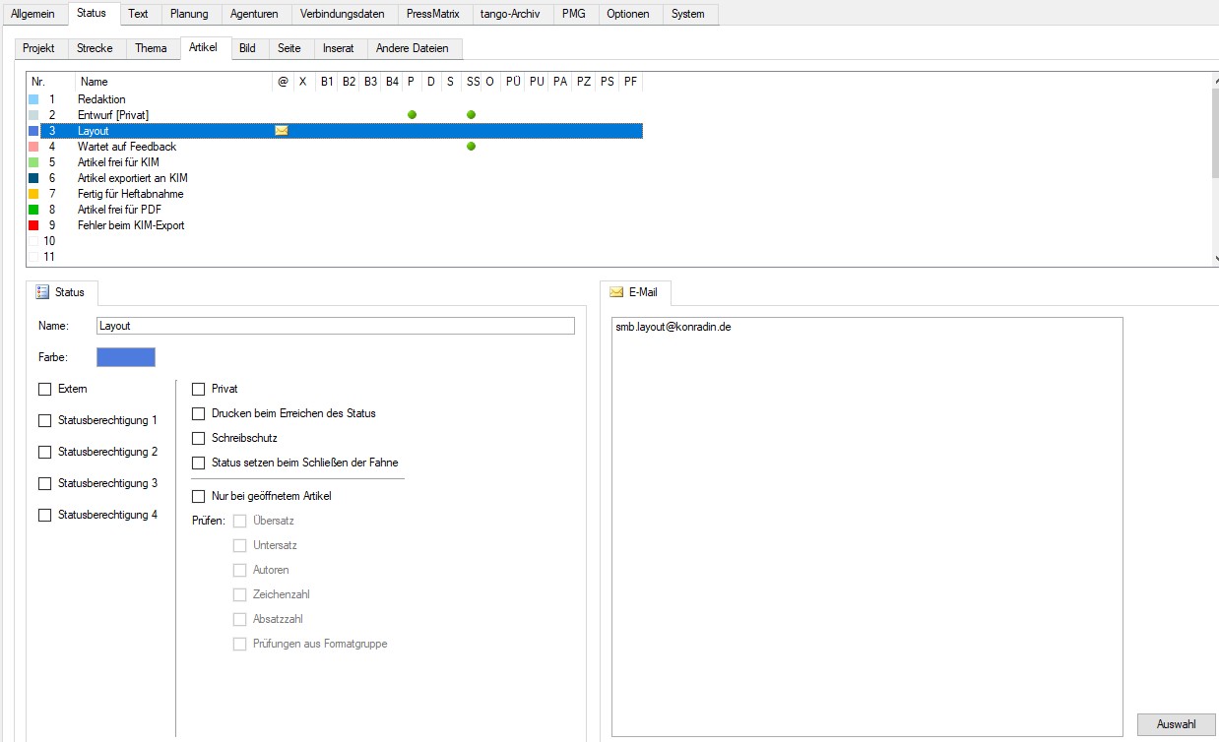Open the blue Farbe color swatch
1219x742 pixels.
(126, 357)
